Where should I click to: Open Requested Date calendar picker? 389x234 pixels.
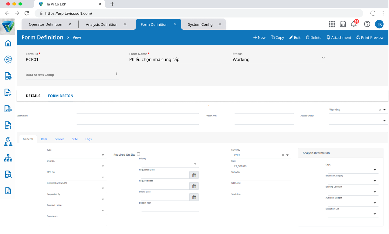[194, 175]
